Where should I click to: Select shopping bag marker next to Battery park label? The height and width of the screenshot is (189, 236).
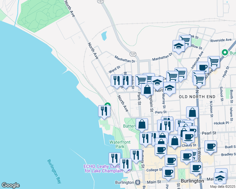[x=142, y=124]
